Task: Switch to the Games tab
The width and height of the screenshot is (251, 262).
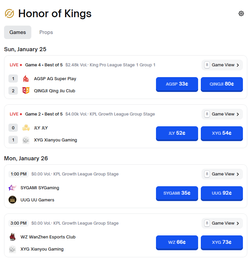Action: [18, 32]
